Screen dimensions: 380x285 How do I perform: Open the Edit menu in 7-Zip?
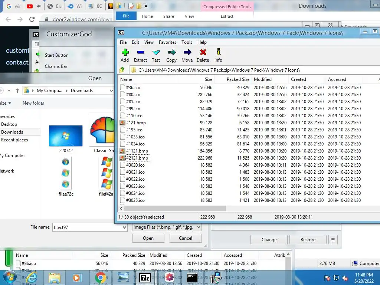pos(135,42)
